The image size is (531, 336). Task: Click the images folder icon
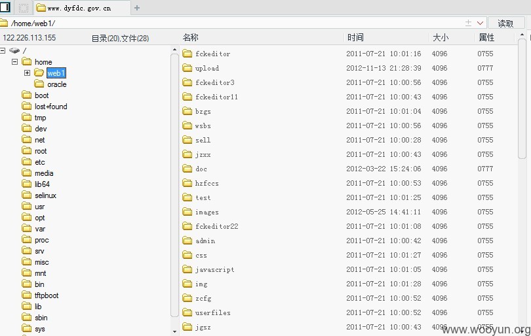tap(187, 212)
